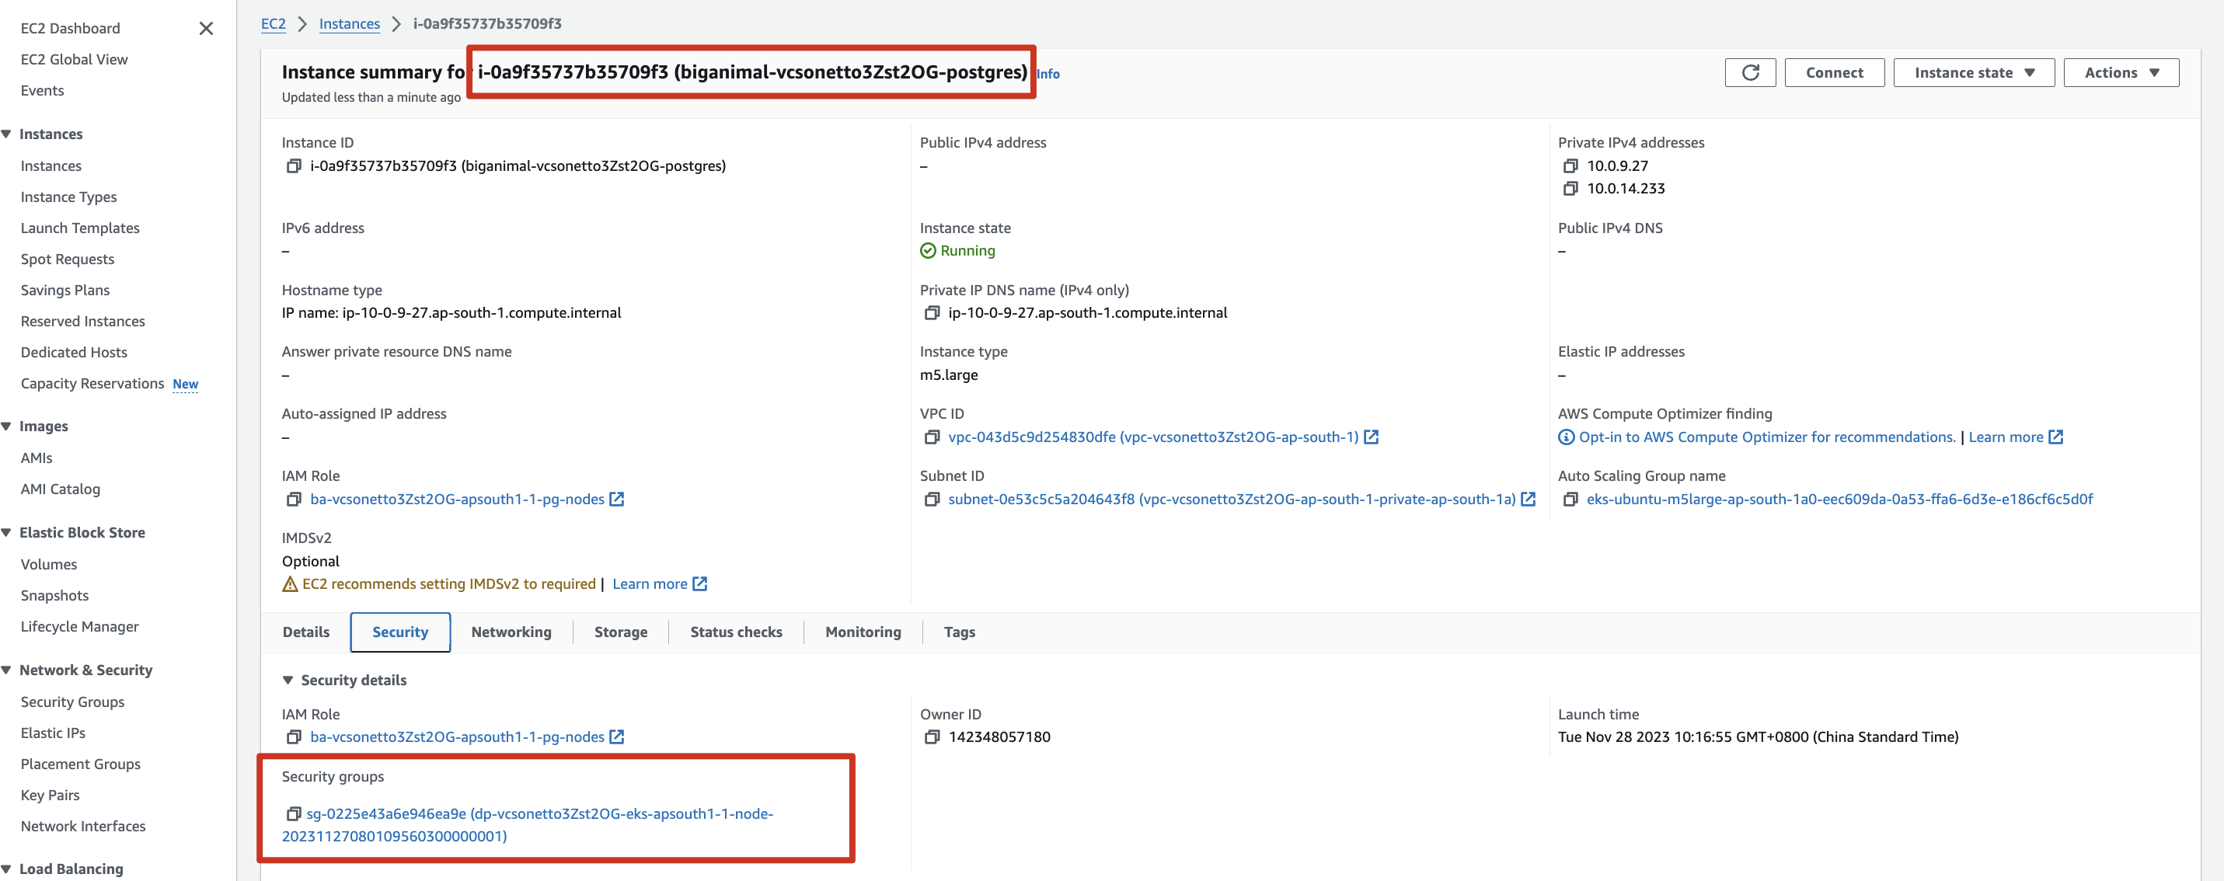
Task: Go to Instances breadcrumb link
Action: pyautogui.click(x=349, y=23)
